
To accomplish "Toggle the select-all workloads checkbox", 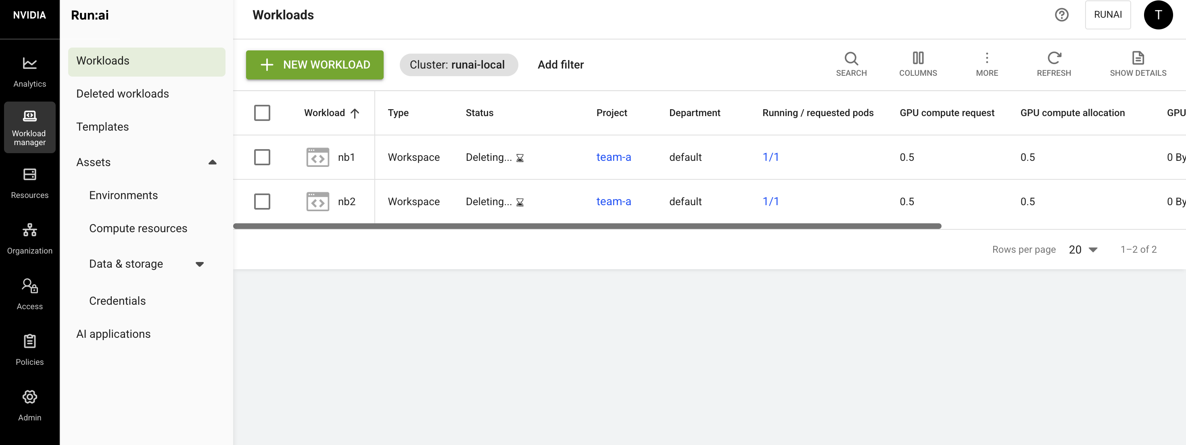I will point(262,113).
